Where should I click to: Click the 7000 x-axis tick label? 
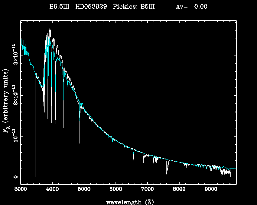(148, 190)
